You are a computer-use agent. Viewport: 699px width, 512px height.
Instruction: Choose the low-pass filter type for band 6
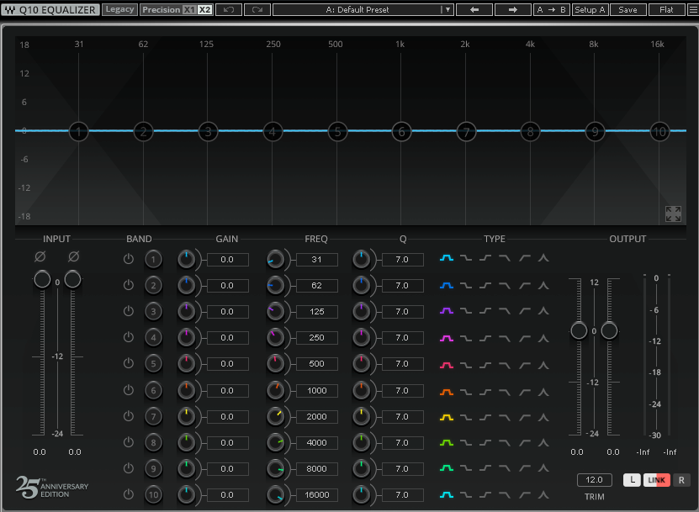pyautogui.click(x=505, y=392)
